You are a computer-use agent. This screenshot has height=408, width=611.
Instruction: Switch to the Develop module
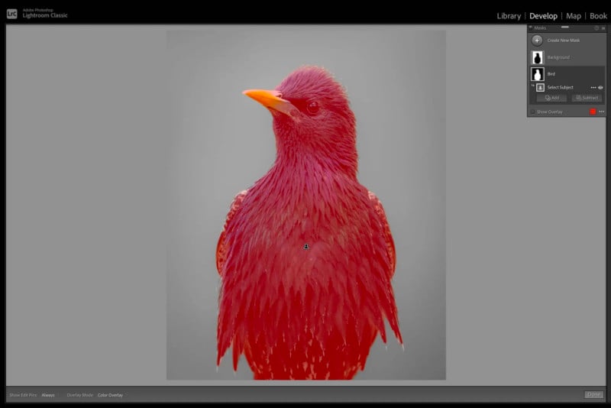pyautogui.click(x=543, y=16)
